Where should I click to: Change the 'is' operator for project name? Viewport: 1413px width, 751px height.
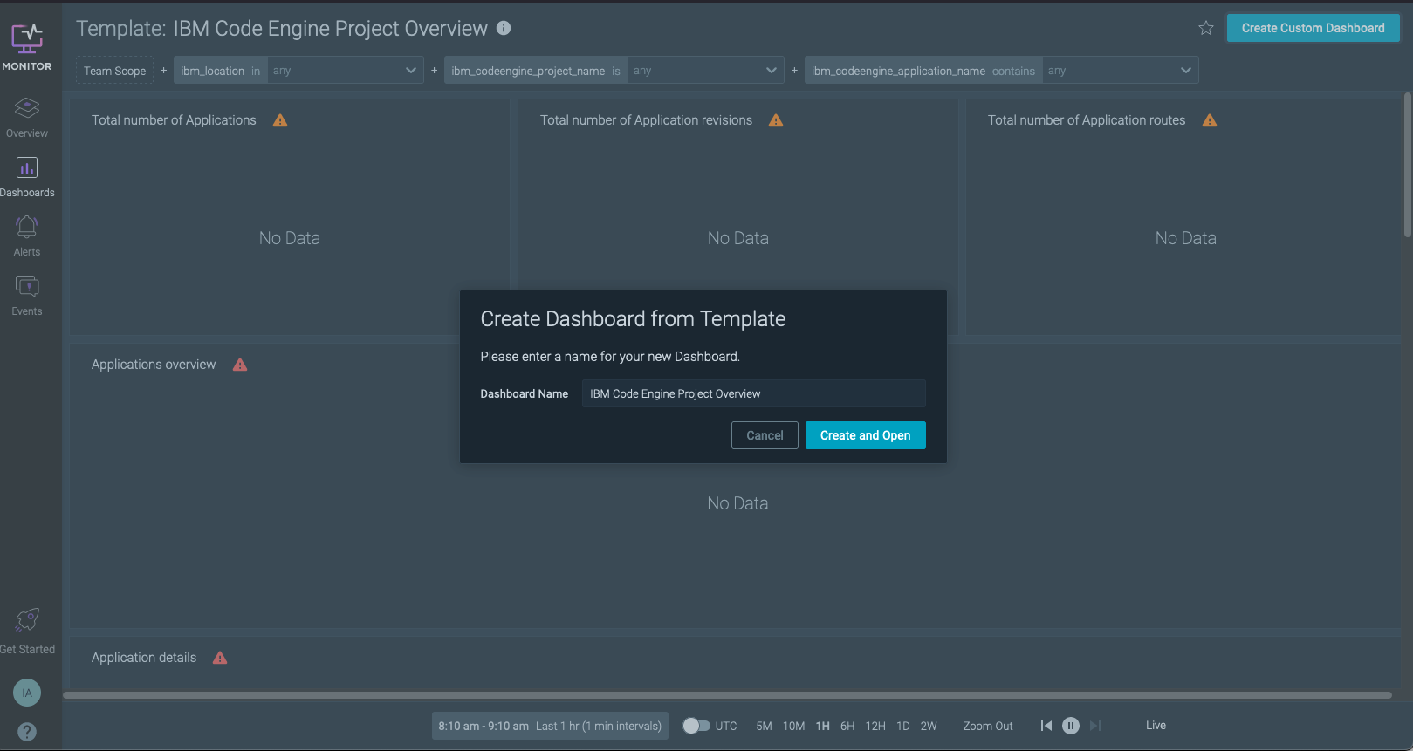pyautogui.click(x=616, y=71)
